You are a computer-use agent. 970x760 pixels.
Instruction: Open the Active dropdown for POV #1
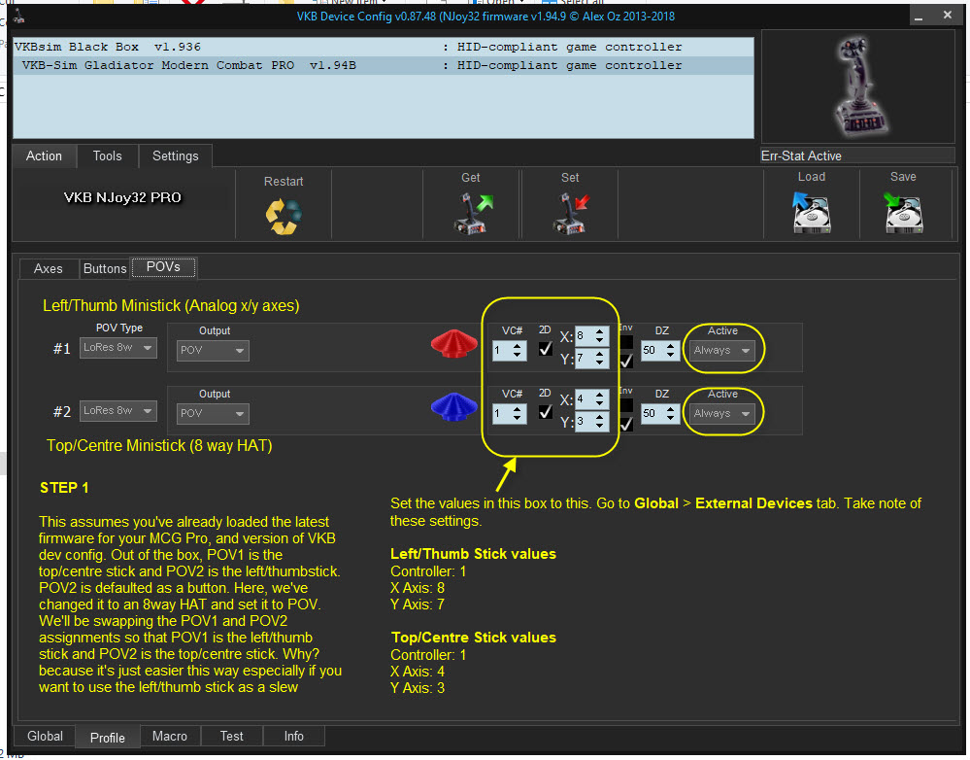[x=722, y=350]
